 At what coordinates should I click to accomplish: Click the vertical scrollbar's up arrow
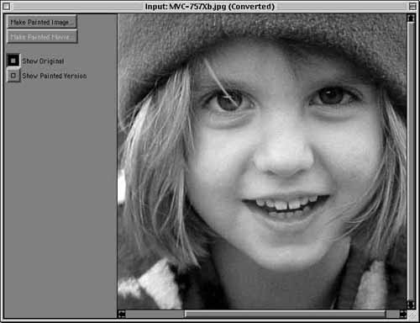point(411,18)
